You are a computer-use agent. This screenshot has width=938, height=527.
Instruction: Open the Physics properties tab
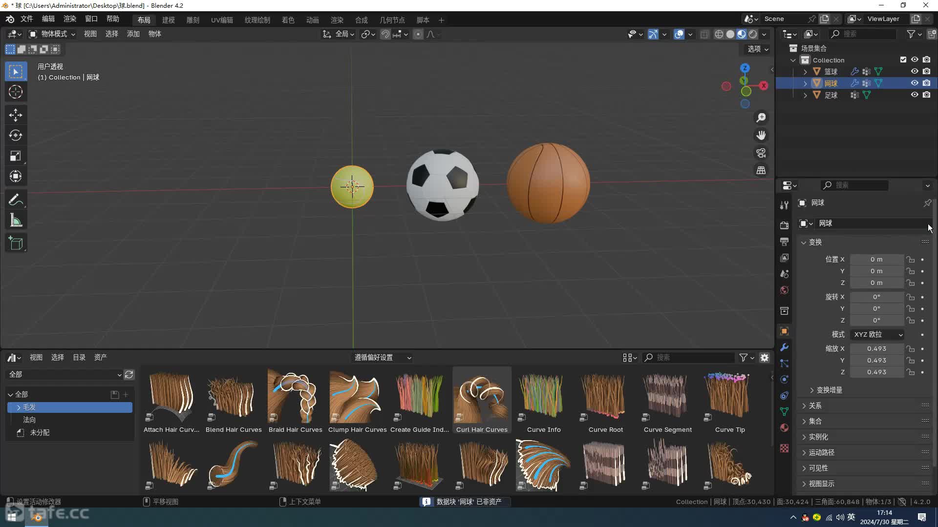pos(784,380)
